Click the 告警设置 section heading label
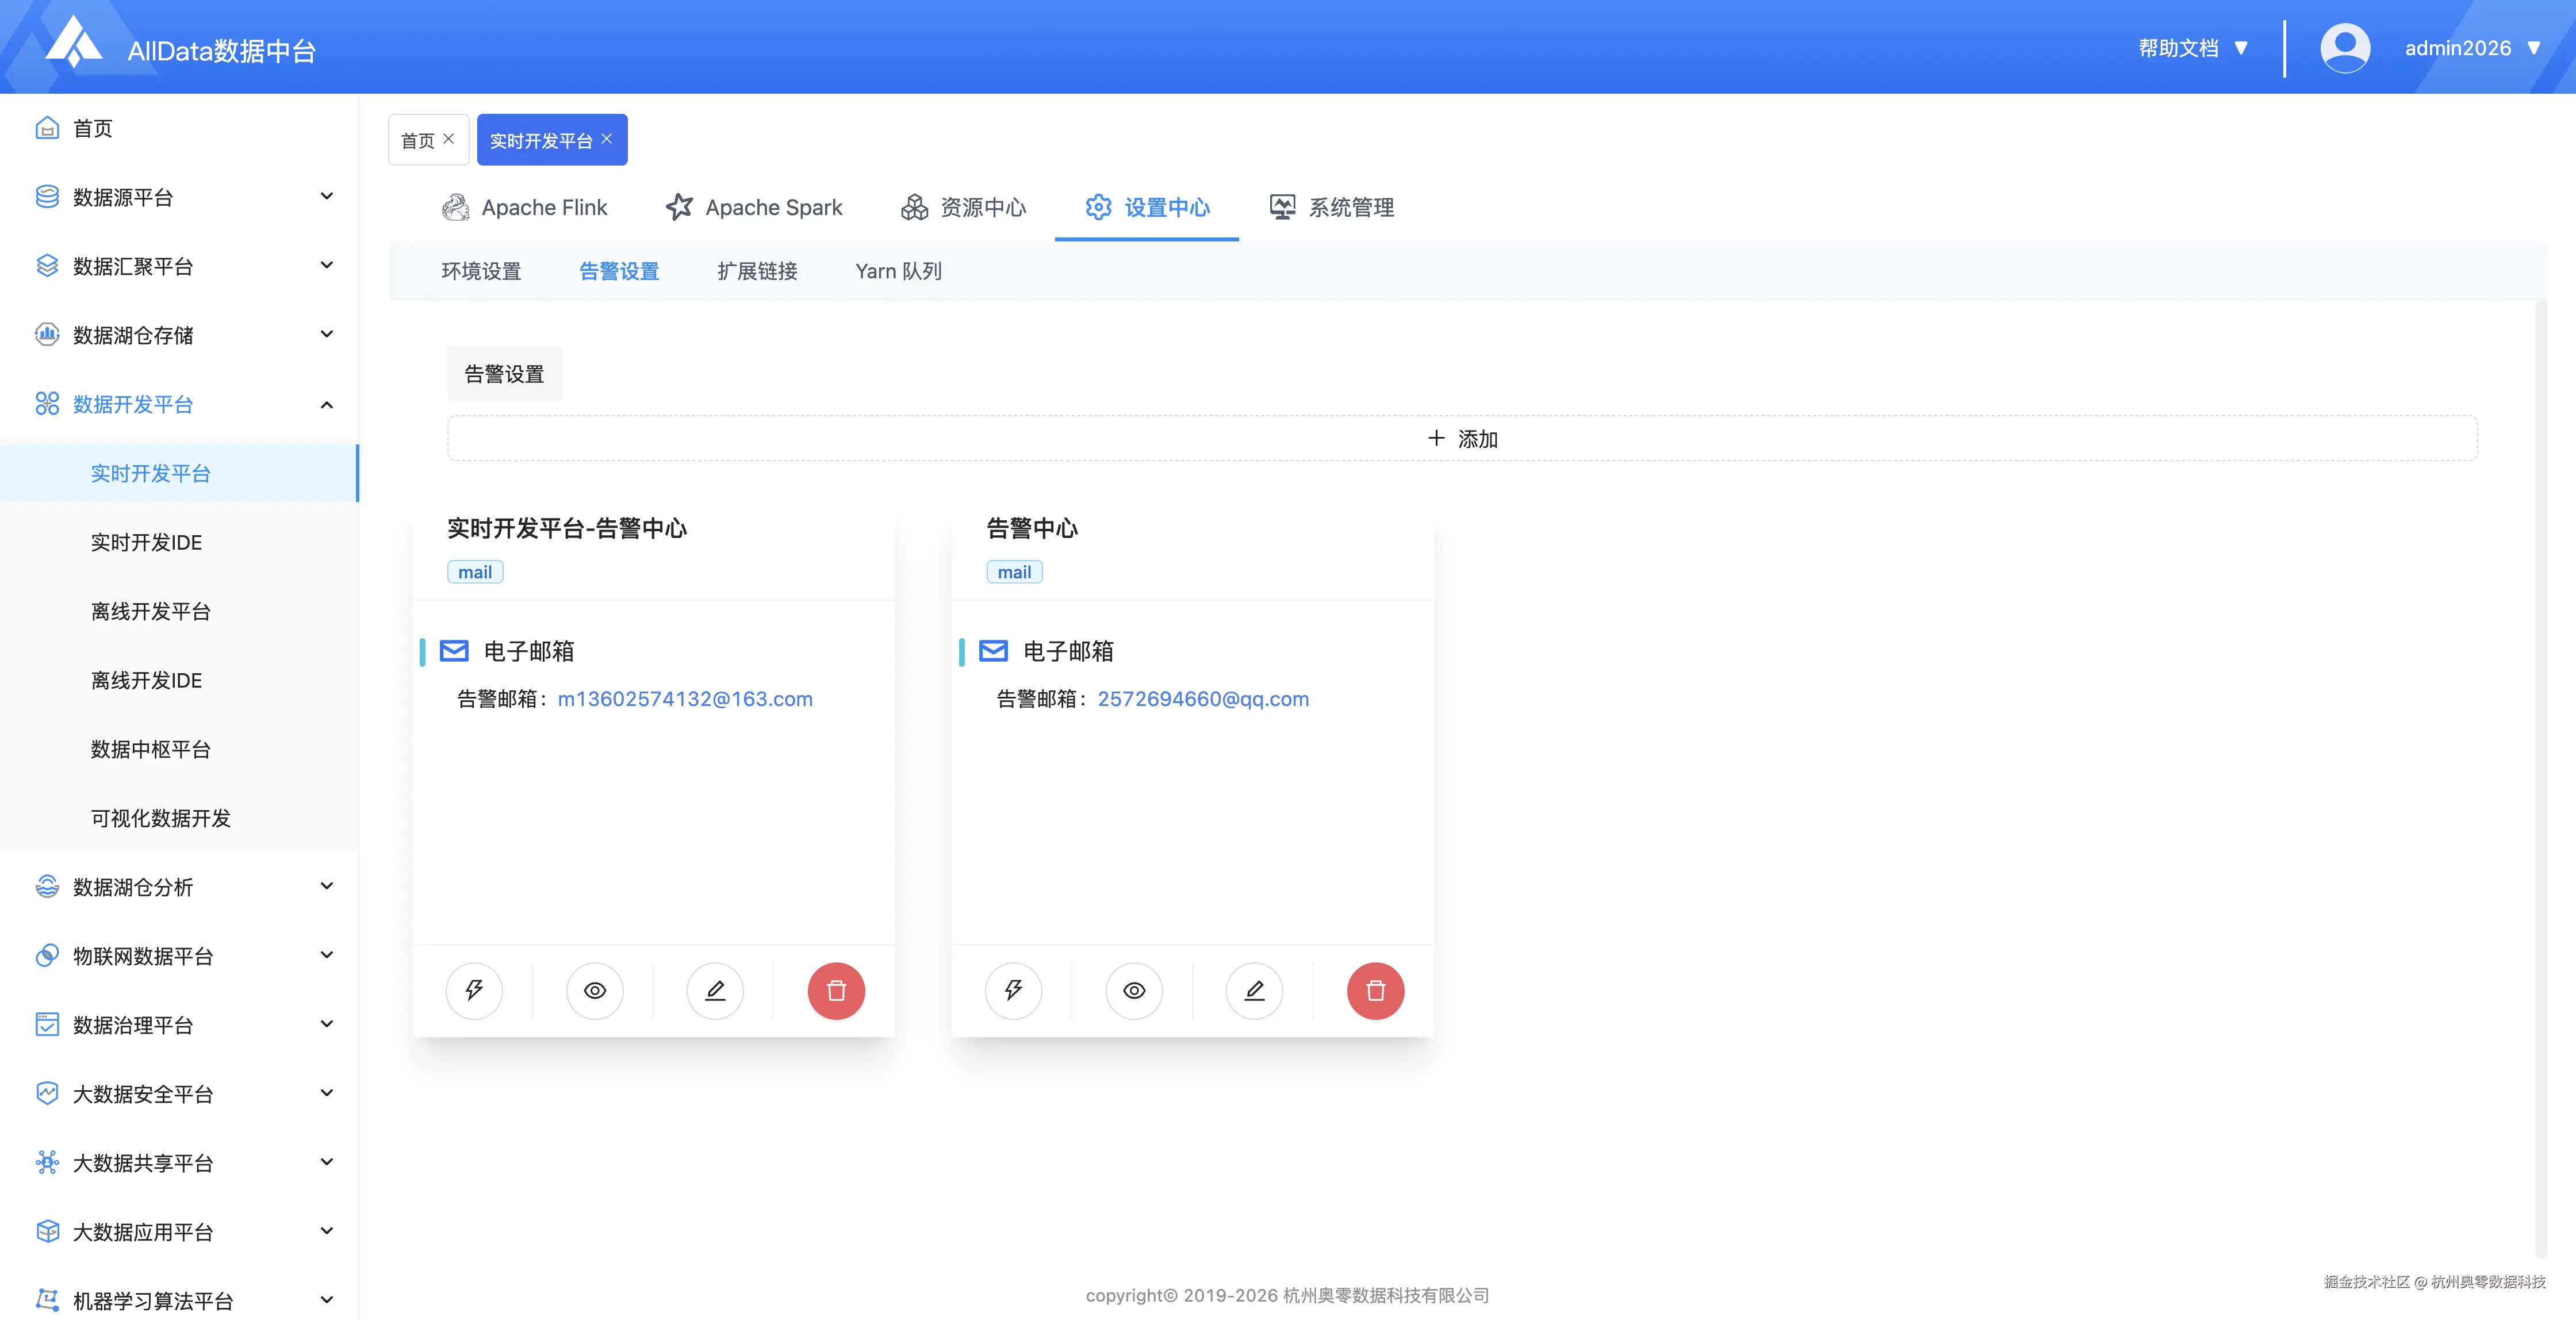2576x1320 pixels. (504, 374)
